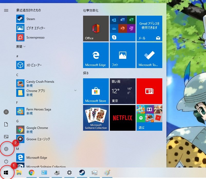The height and width of the screenshot is (179, 206).
Task: Open the Documents sidebar icon
Action: pyautogui.click(x=6, y=124)
